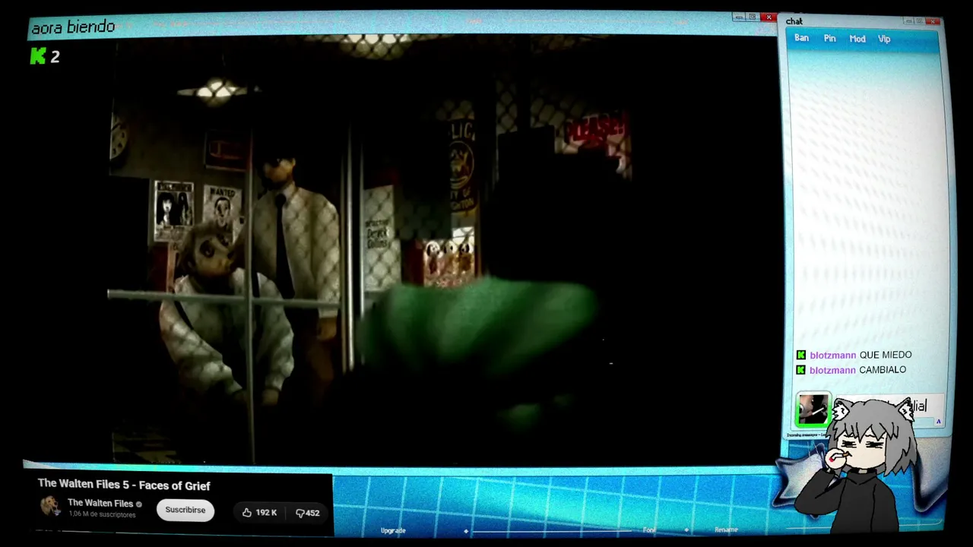Click the Rename label at the bottom
Viewport: 973px width, 547px height.
coord(726,530)
